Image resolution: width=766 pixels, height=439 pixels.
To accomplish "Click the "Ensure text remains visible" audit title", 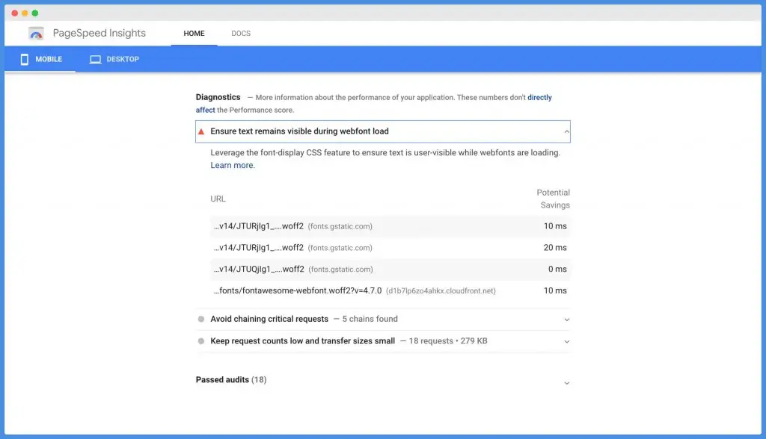I will (x=299, y=131).
